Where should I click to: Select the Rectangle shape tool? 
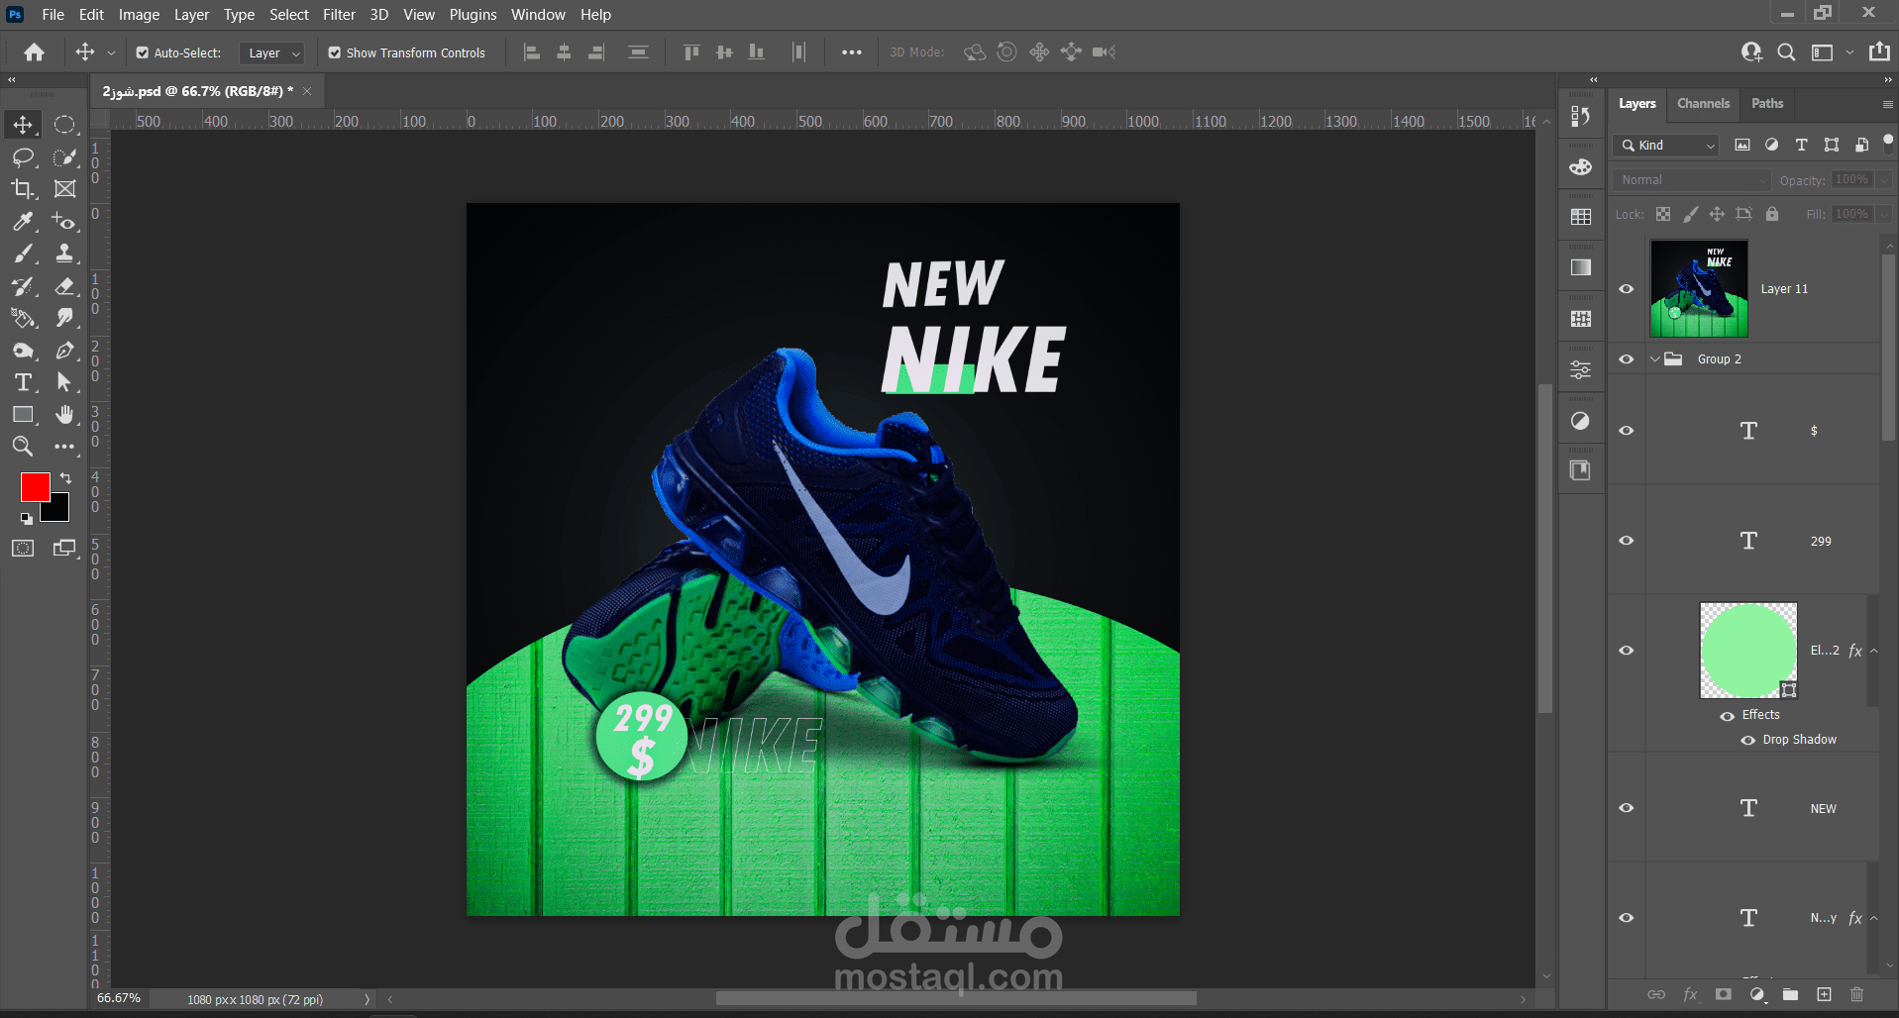click(23, 415)
